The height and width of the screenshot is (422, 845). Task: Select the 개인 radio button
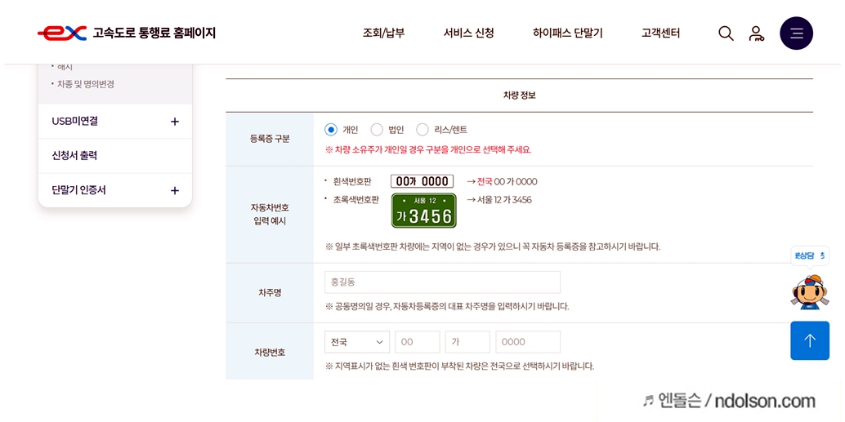point(331,130)
